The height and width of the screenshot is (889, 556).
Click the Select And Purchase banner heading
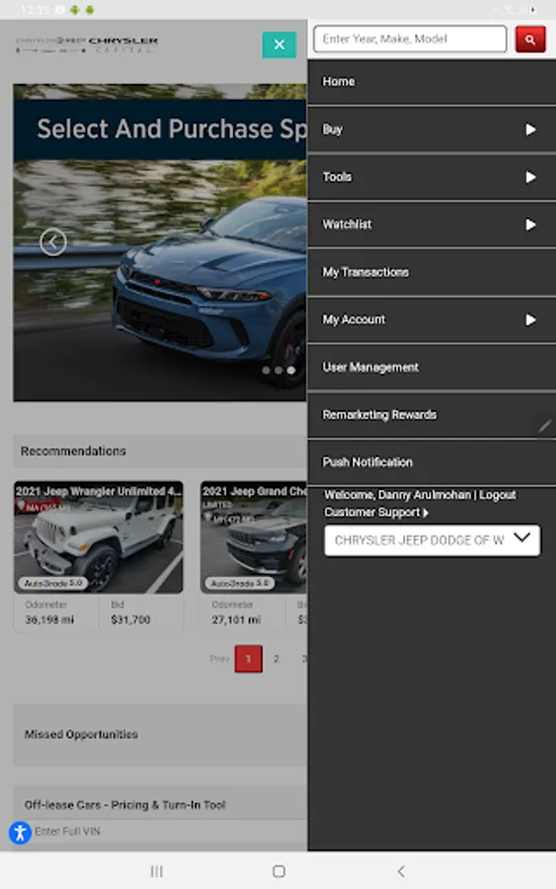[172, 129]
